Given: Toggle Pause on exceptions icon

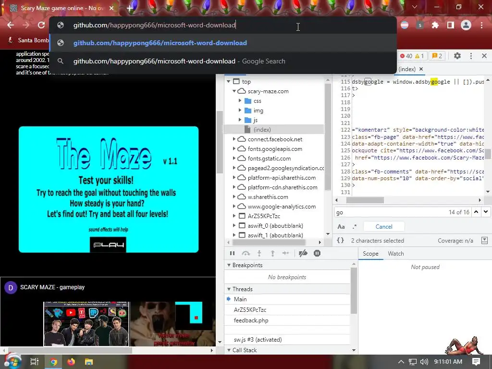Looking at the screenshot, I should click(x=317, y=254).
